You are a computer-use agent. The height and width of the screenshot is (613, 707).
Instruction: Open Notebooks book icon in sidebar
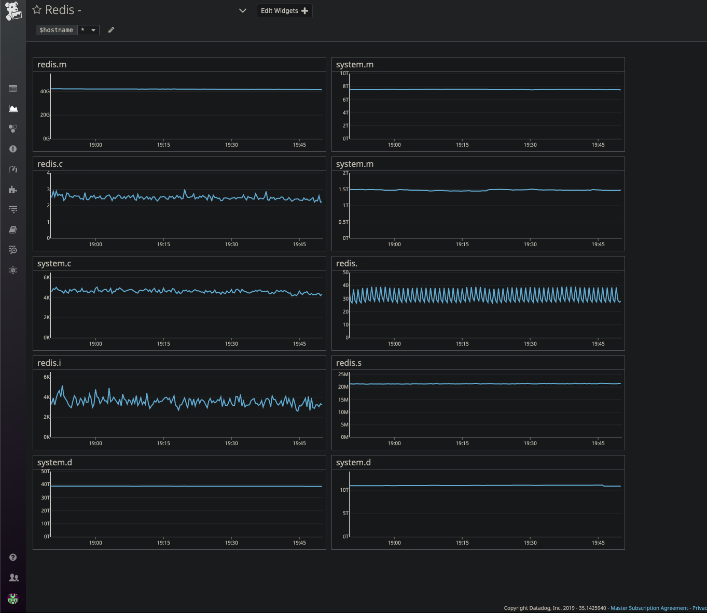click(x=13, y=230)
